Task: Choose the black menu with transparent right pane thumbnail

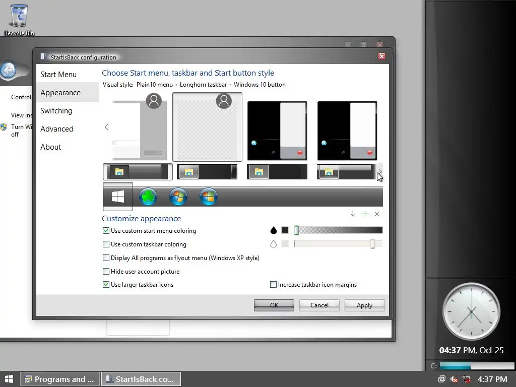Action: pos(277,131)
